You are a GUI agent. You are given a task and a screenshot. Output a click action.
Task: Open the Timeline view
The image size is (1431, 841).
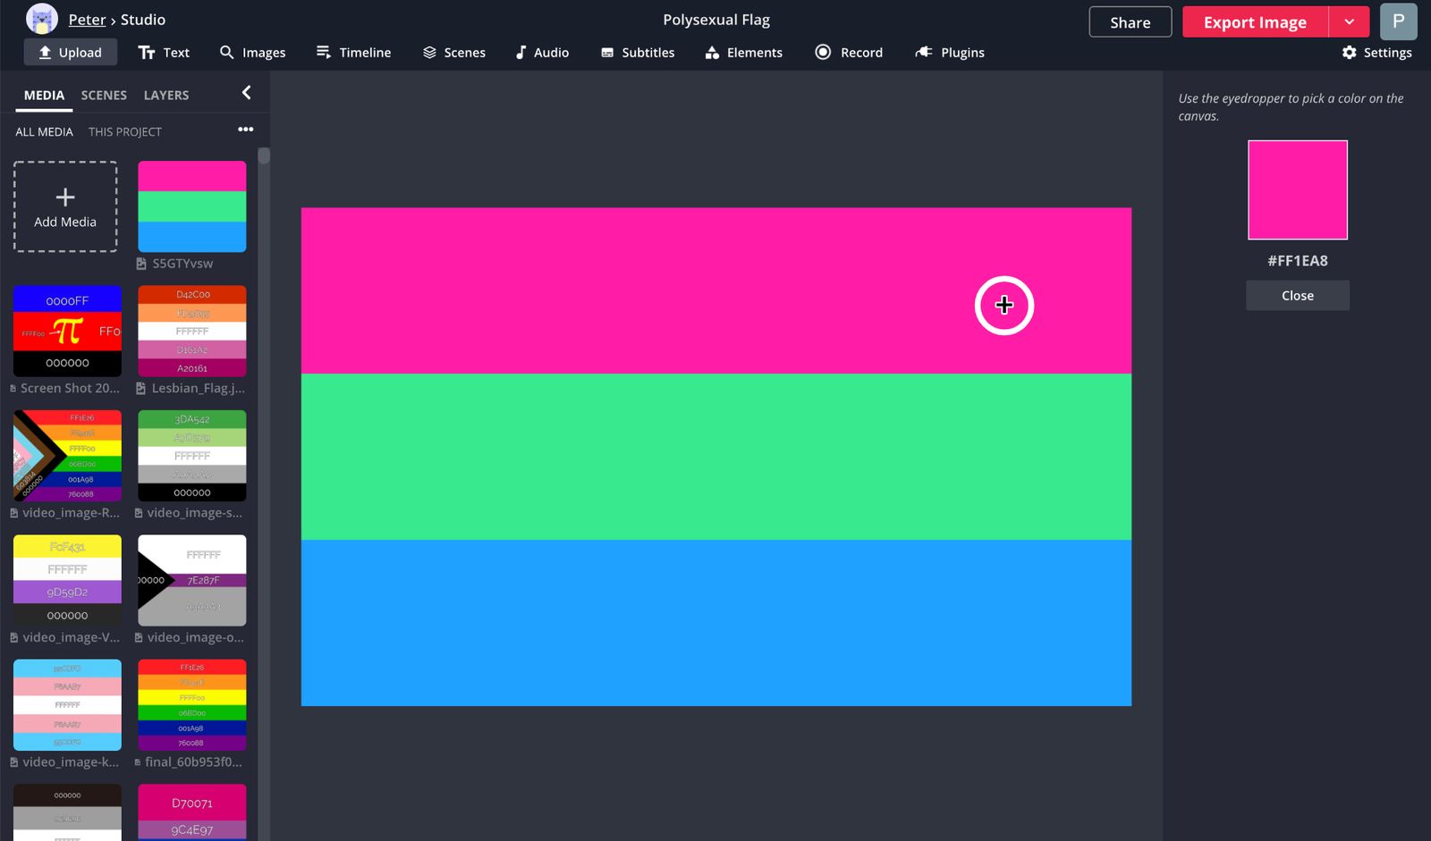[353, 53]
